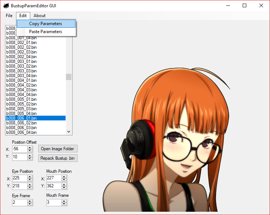Open the File menu
270x215 pixels.
coord(9,16)
